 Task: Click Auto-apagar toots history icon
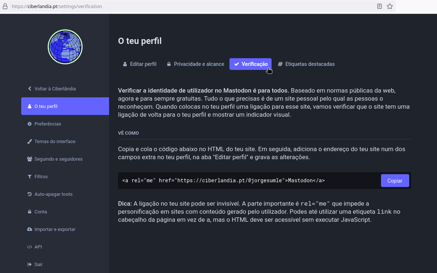pos(30,194)
